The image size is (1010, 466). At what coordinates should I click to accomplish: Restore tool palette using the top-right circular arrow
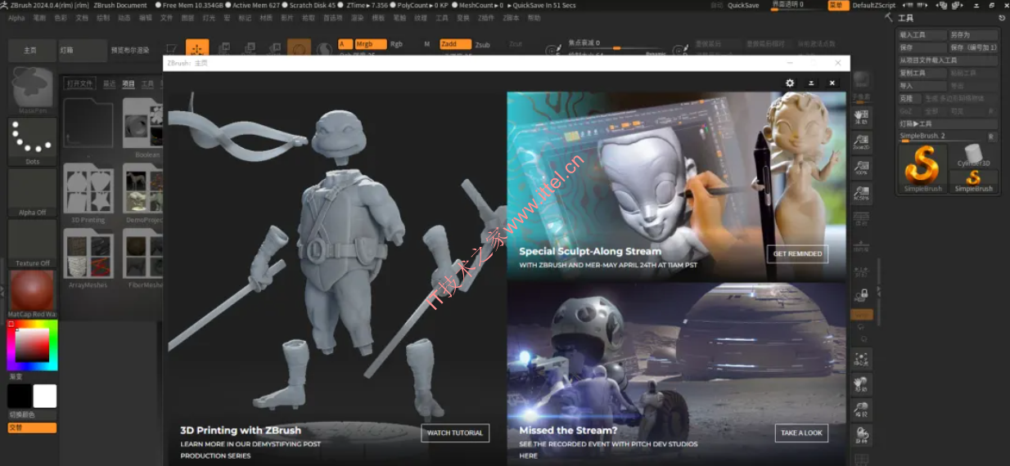coord(1003,18)
